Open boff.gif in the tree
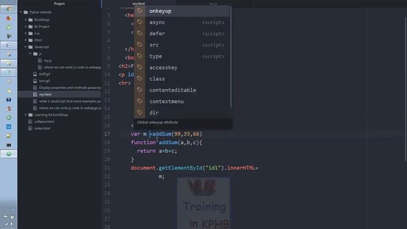 coord(45,74)
